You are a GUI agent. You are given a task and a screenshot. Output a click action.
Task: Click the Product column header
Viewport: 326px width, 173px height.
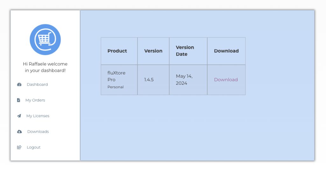117,51
